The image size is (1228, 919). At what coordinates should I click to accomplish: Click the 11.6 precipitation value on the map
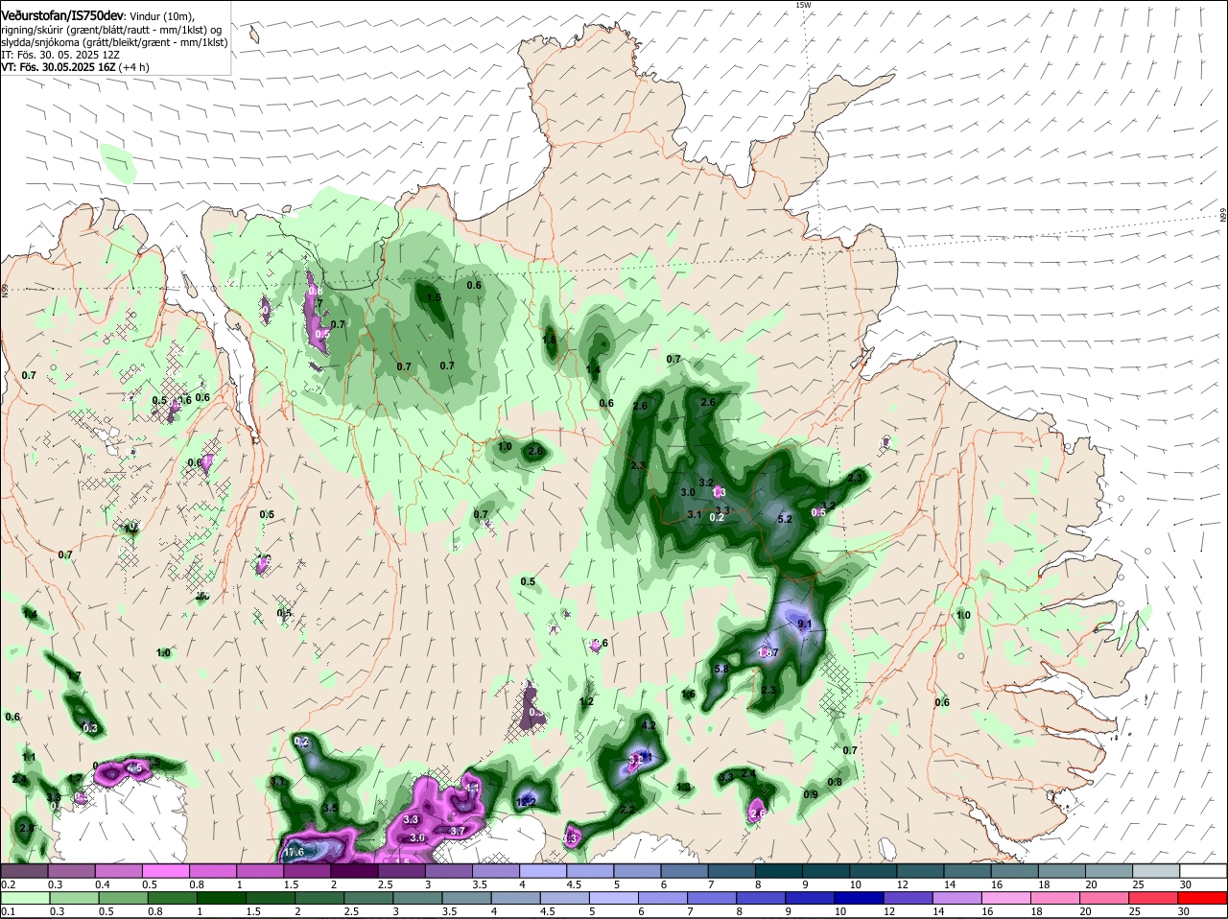pyautogui.click(x=293, y=852)
